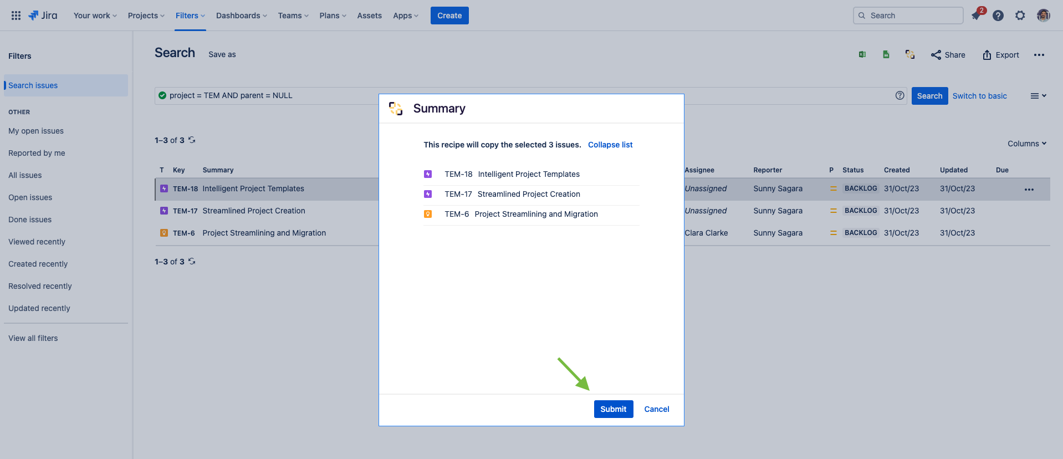Viewport: 1063px width, 459px height.
Task: Expand the Projects dropdown menu
Action: pyautogui.click(x=146, y=16)
